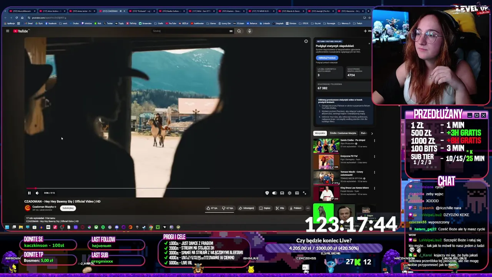Pause the YouTube video
This screenshot has height=277, width=492.
click(29, 193)
